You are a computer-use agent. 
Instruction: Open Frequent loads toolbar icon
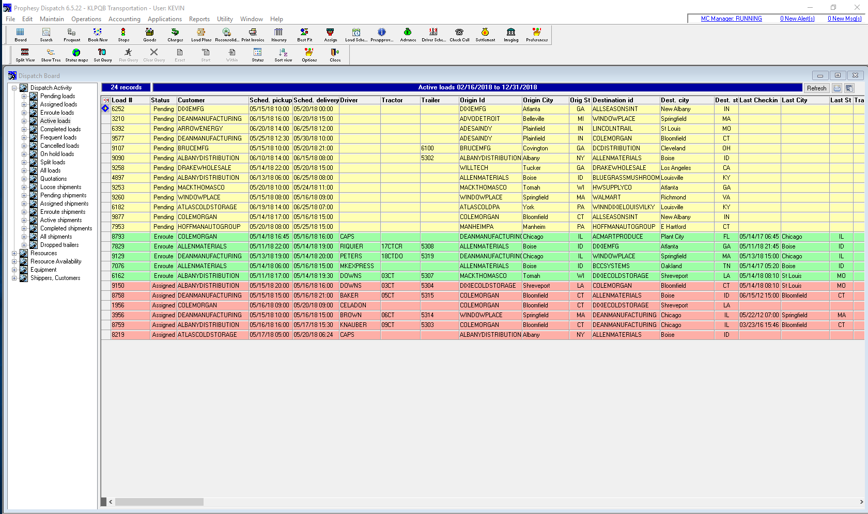click(x=72, y=35)
